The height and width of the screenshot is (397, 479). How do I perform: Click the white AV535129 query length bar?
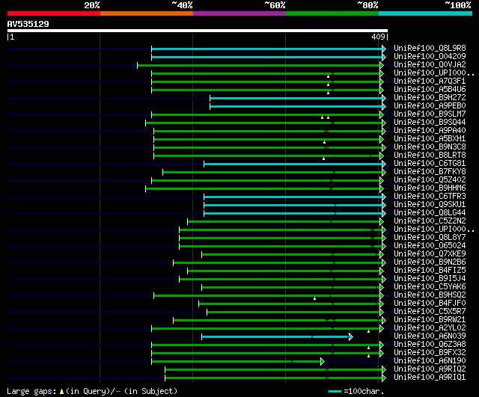pos(198,31)
